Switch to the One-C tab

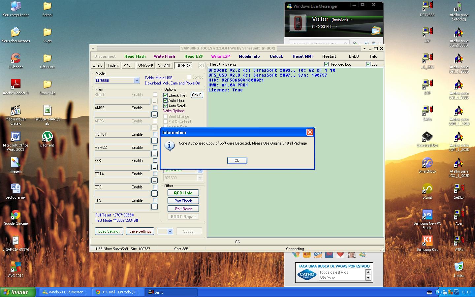pyautogui.click(x=98, y=65)
